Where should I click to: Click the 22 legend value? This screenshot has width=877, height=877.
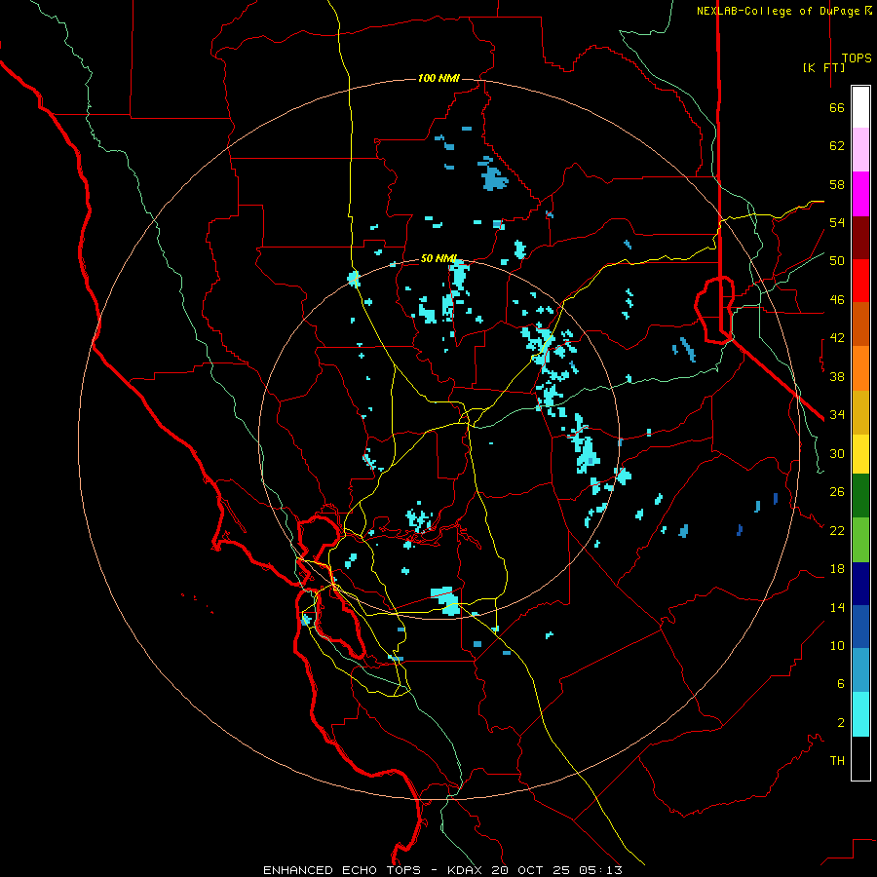(837, 530)
